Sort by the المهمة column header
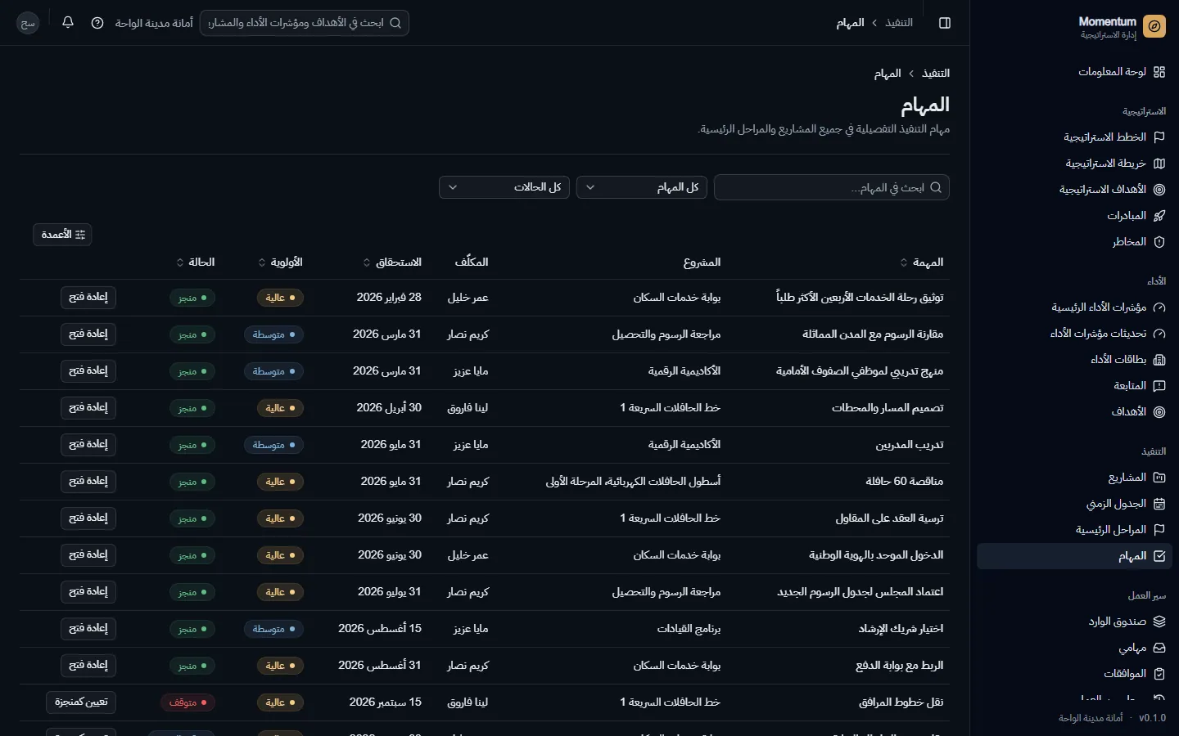The image size is (1179, 736). pyautogui.click(x=921, y=263)
